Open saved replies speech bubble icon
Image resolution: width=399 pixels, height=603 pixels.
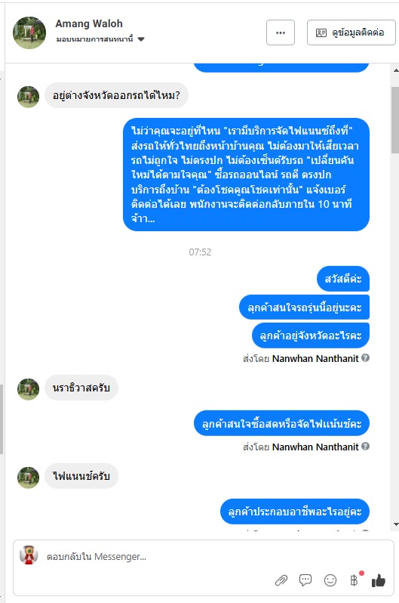pos(305,580)
